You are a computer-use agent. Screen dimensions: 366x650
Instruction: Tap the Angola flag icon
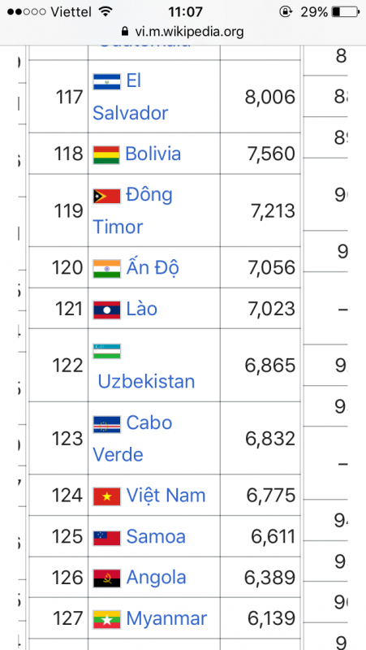click(107, 578)
